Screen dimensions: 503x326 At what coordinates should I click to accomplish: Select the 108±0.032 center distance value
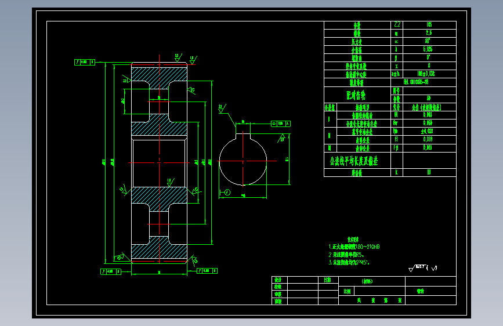(426, 74)
